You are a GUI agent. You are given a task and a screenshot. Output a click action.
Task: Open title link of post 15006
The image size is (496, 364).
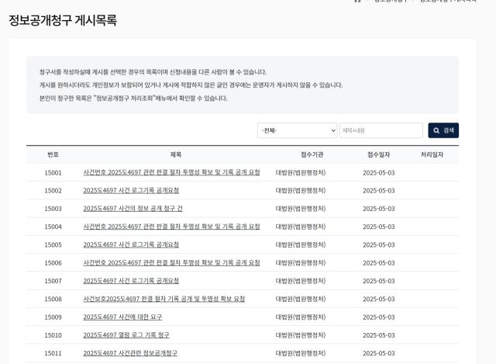[171, 262]
